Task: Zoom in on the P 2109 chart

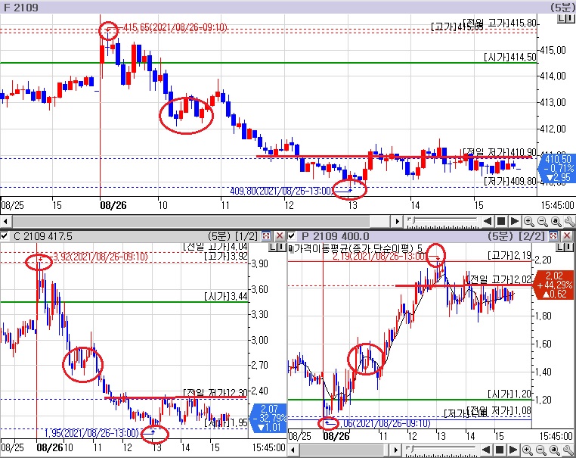Action: [527, 450]
